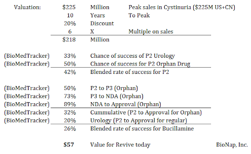Viewport: 251px width, 154px height.
Task: Select the 42% blended P2 rate
Action: coord(70,72)
